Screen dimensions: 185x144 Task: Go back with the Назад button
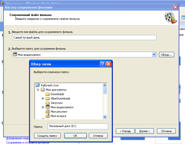point(125,131)
